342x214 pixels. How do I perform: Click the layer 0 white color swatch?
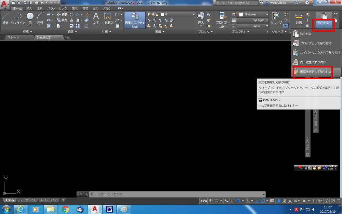pyautogui.click(x=162, y=15)
